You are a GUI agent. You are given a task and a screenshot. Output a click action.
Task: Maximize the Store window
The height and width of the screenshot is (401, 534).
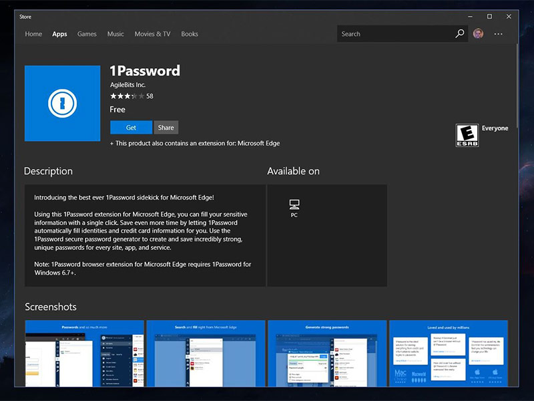489,16
